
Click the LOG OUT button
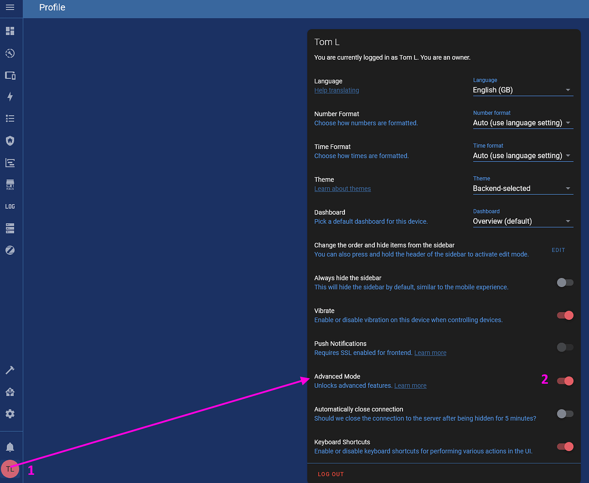tap(331, 474)
